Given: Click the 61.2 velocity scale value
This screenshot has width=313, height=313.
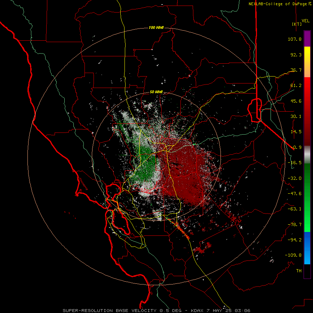Looking at the screenshot, I should tap(296, 86).
